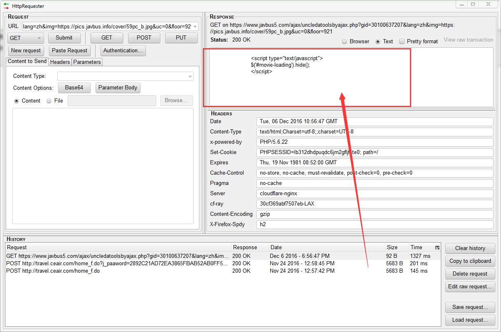Screen dimensions: 501x332
Task: Click the Pragma no-cache value field
Action: click(375, 183)
